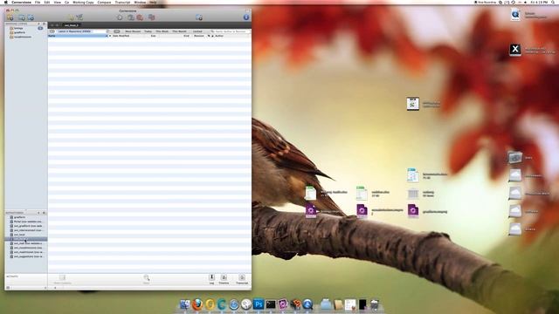Screen dimensions: 559x314
Task: Click the blue info icon in Cornerstone toolbar
Action: (246, 17)
